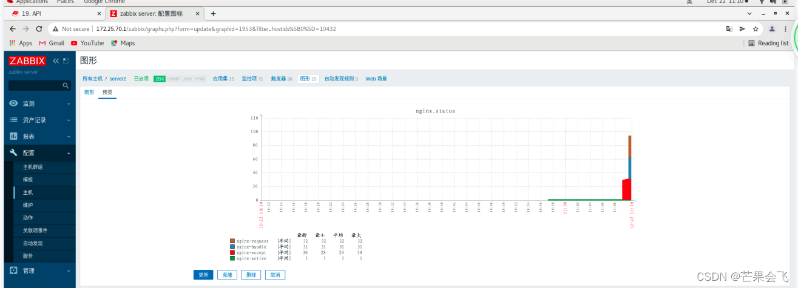Screen dimensions: 798x288
Task: Click the 更新 update button
Action: (203, 275)
